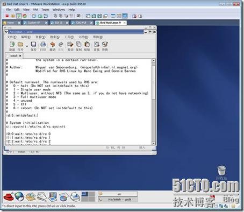The image size is (244, 212).
Task: Switch to the Home VMware tab
Action: coord(10,23)
